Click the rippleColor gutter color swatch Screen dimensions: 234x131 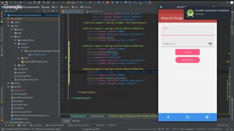66,57
